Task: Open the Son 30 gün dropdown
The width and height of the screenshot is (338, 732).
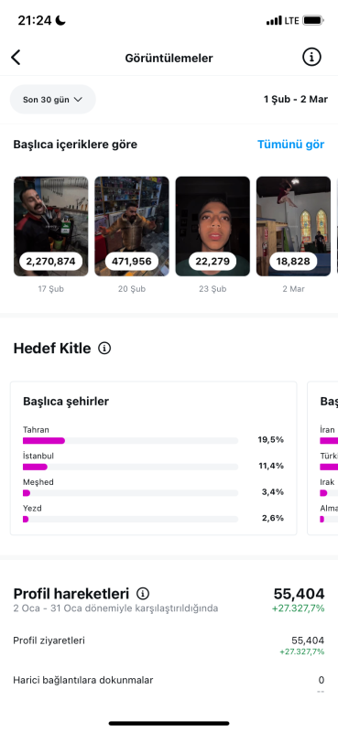Action: point(53,100)
